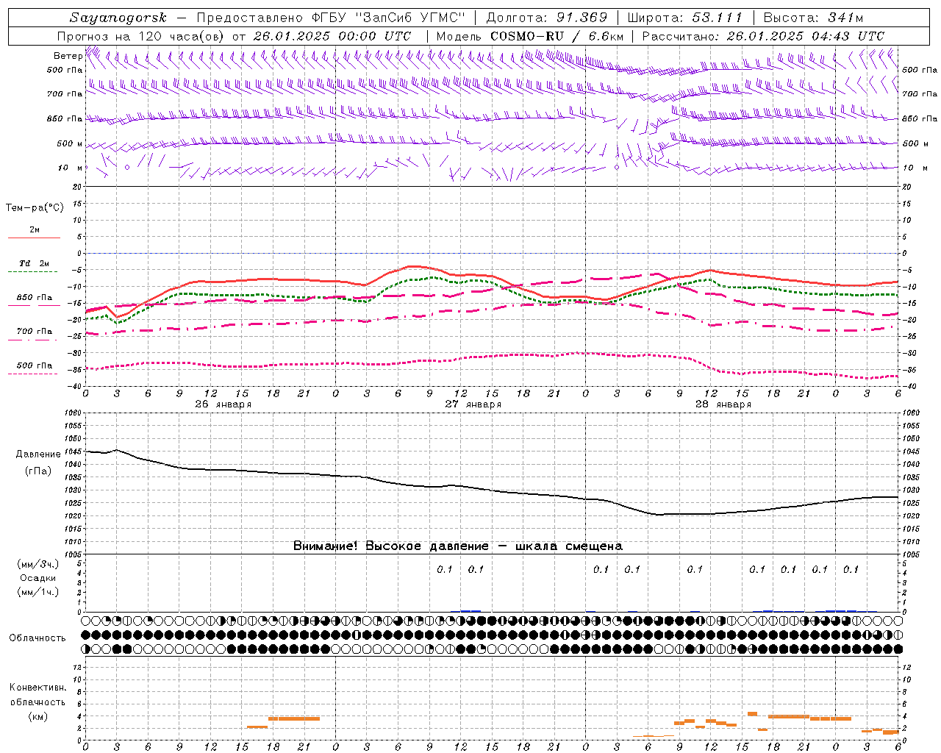Click the "26 января" date label
Image resolution: width=941 pixels, height=753 pixels.
point(223,404)
